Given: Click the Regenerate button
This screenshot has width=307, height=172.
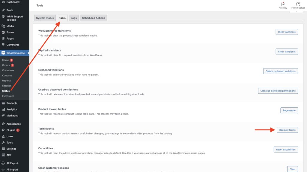Looking at the screenshot, I should click(289, 110).
